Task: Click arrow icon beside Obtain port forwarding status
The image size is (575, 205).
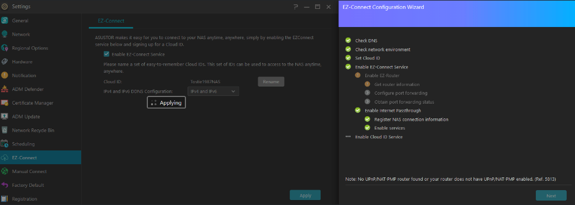Action: (x=368, y=102)
